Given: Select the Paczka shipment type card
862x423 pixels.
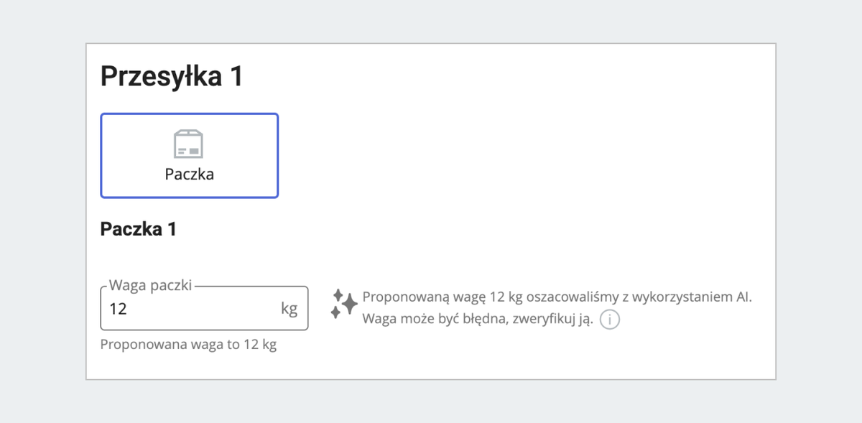Looking at the screenshot, I should (189, 155).
